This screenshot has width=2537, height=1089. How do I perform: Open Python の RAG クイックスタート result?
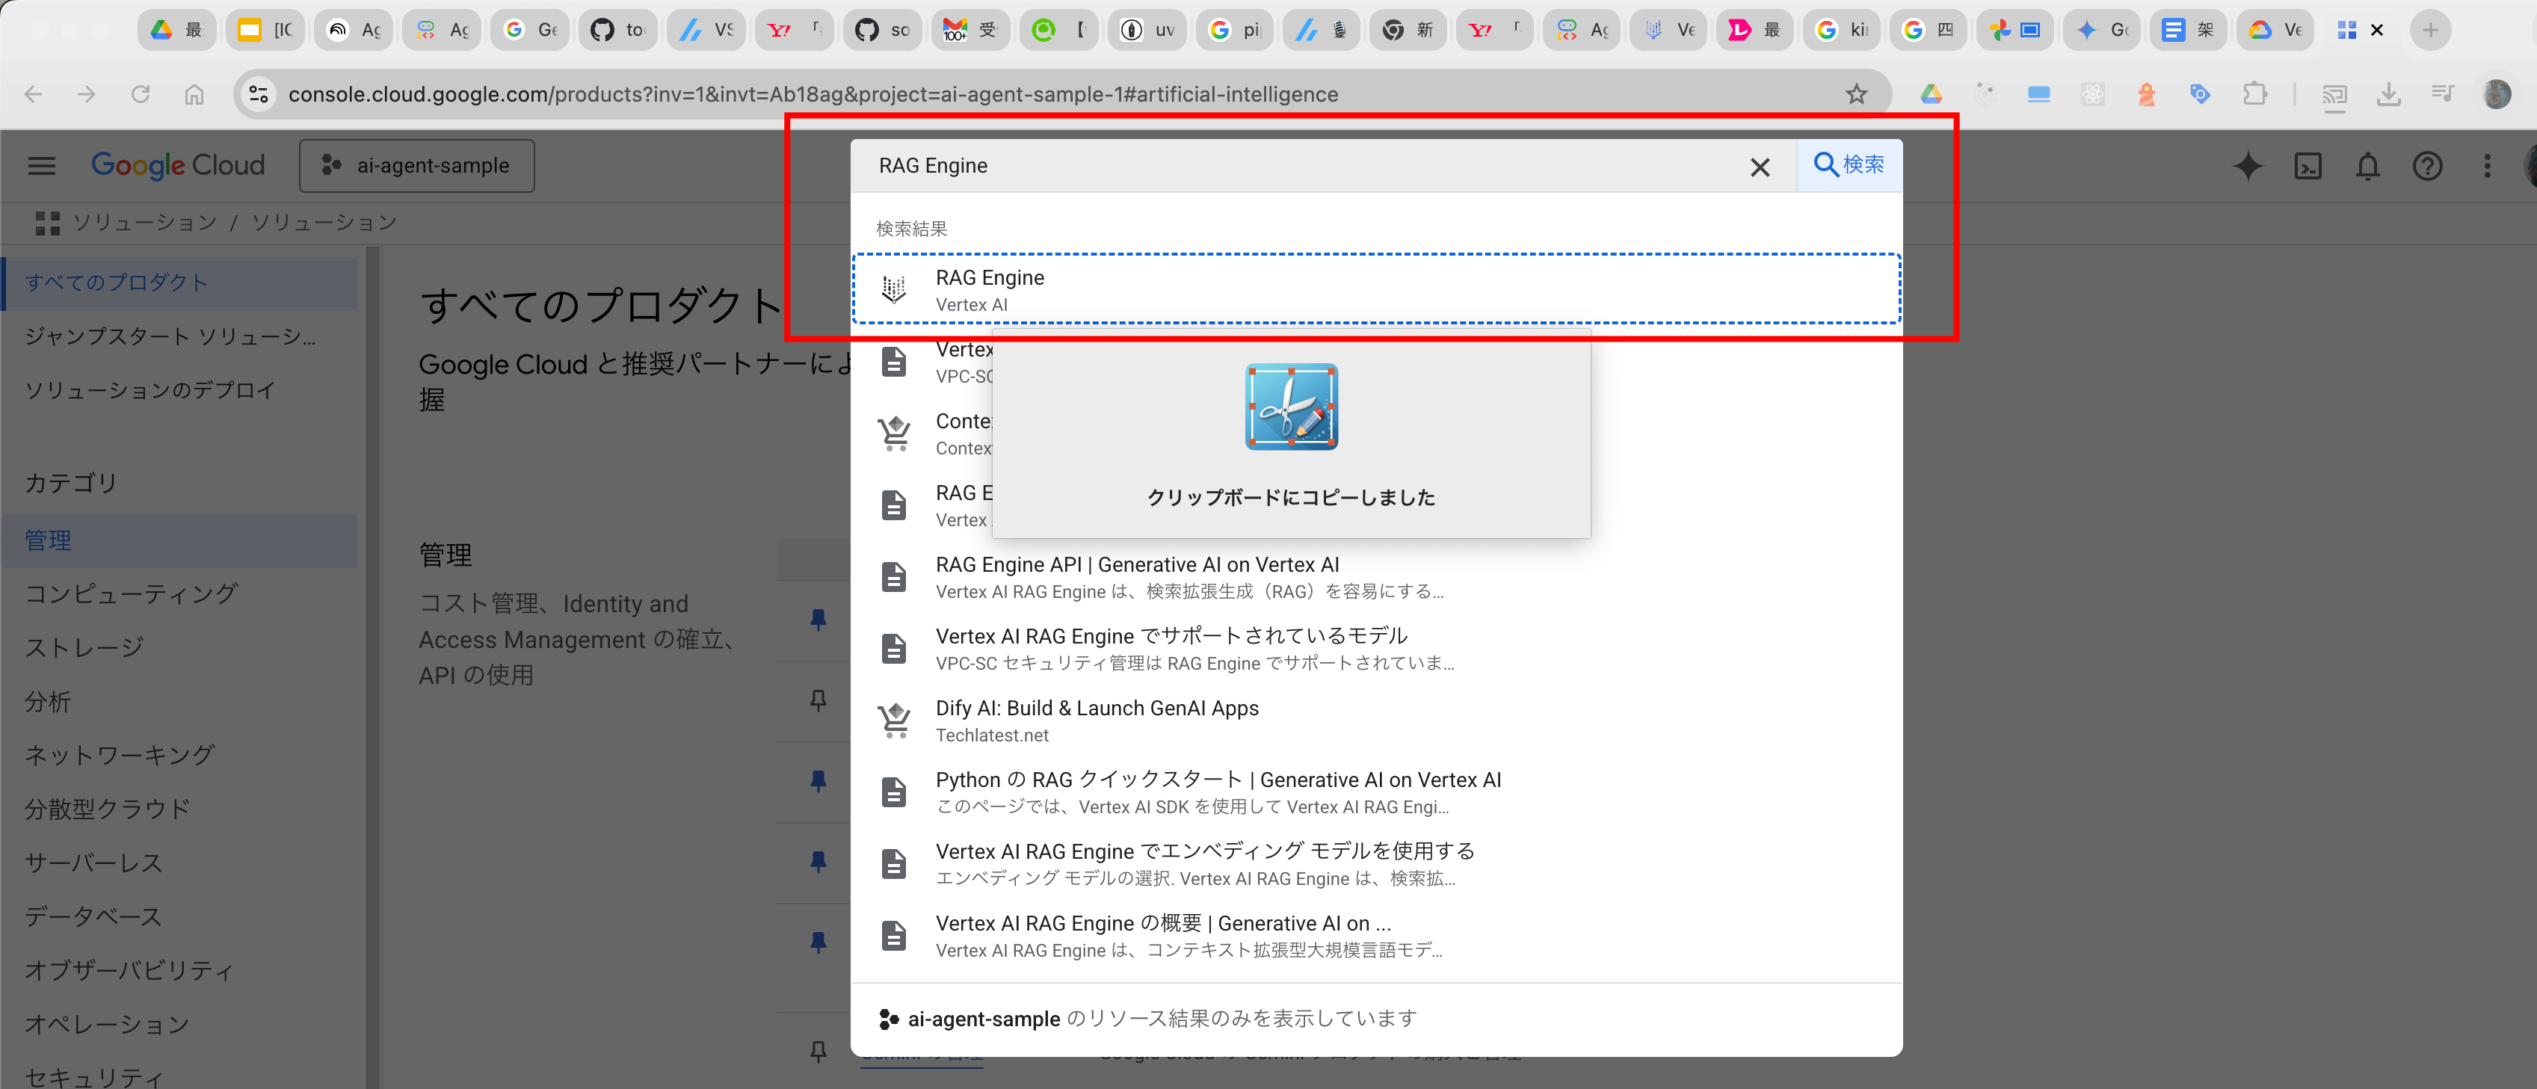[x=1376, y=792]
